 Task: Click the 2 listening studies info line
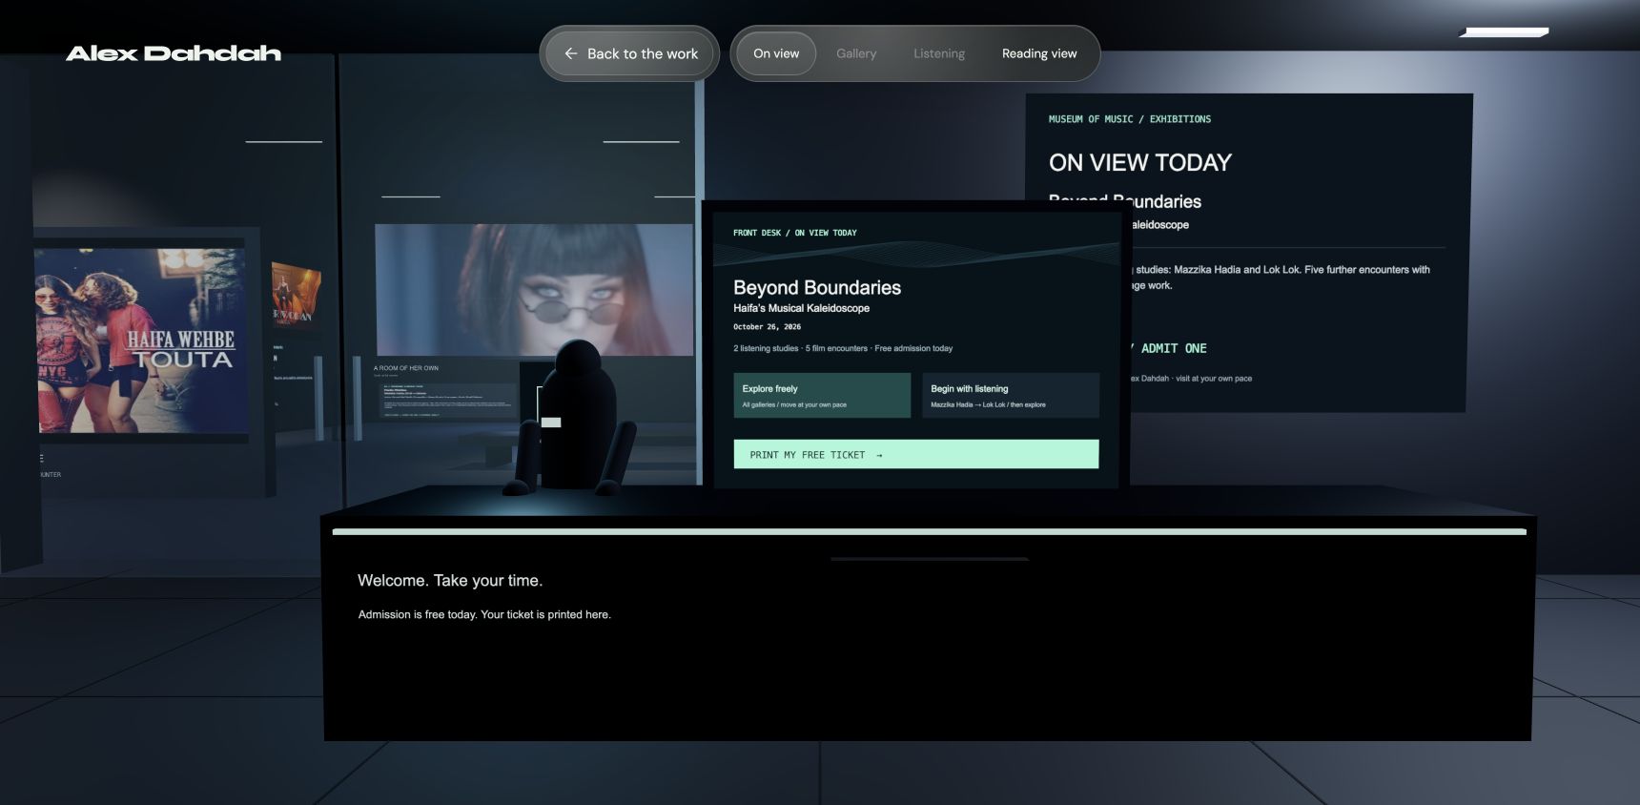(843, 348)
